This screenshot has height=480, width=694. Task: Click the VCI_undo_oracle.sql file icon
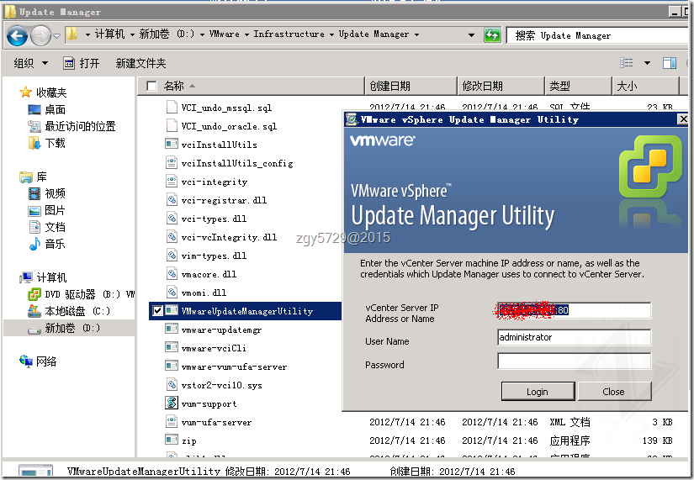[172, 126]
